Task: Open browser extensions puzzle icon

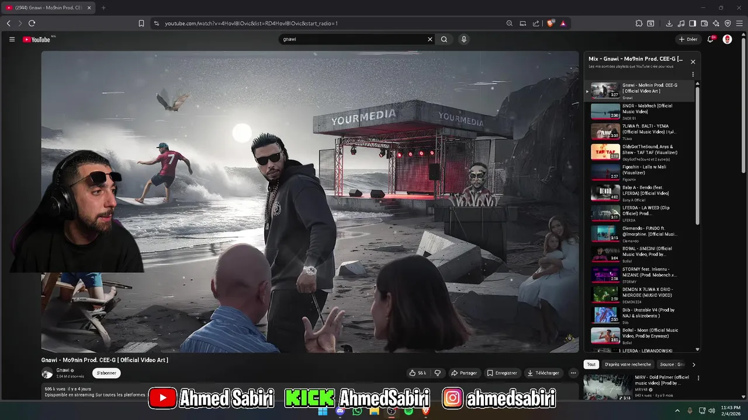Action: [639, 23]
